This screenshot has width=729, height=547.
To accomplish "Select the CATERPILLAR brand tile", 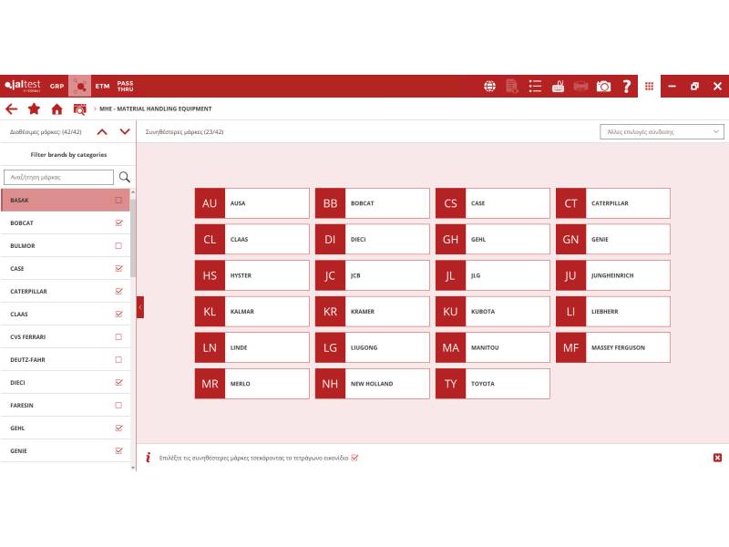I will 612,203.
